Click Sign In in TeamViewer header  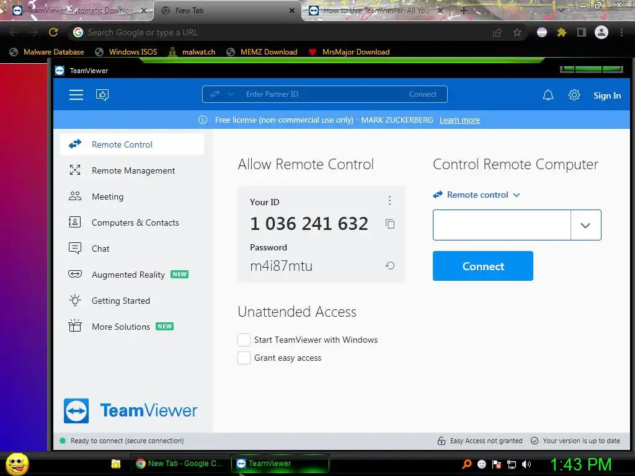[x=607, y=95]
